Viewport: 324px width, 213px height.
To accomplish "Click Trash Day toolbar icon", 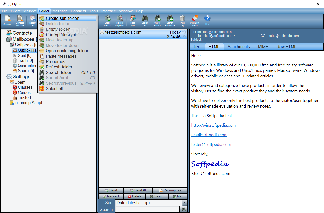I will pos(182,21).
